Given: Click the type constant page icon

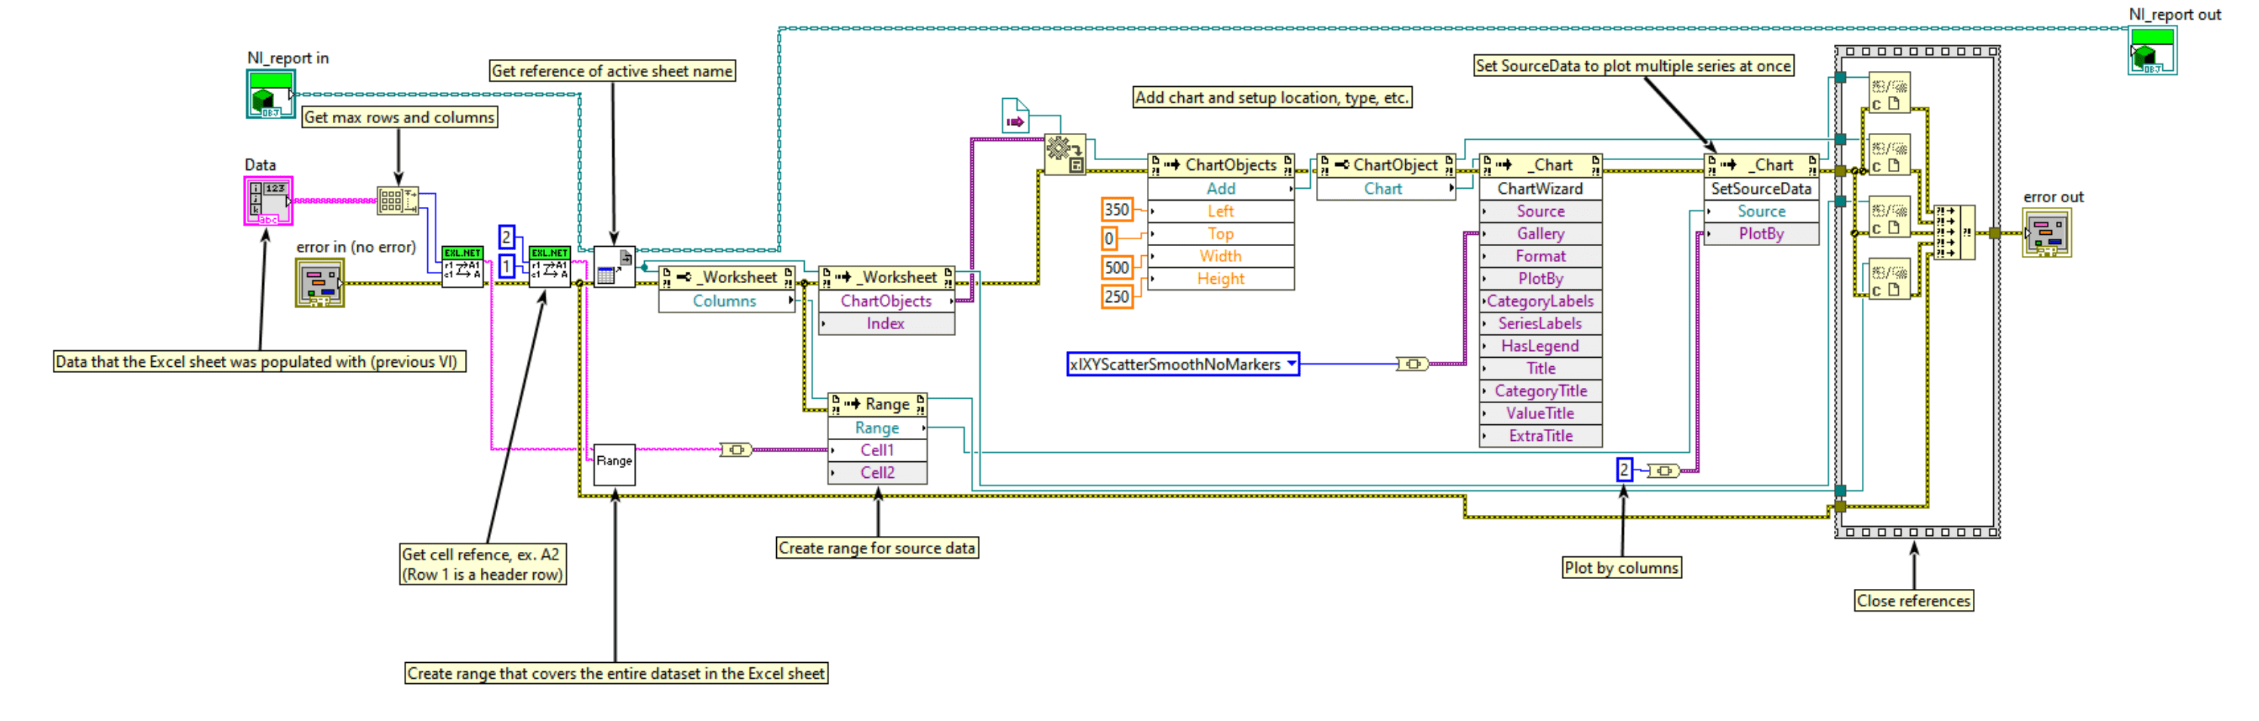Looking at the screenshot, I should click(1015, 116).
